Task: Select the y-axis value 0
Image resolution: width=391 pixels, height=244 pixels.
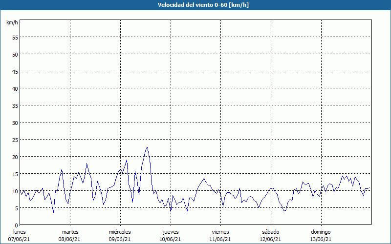Action: tap(17, 225)
